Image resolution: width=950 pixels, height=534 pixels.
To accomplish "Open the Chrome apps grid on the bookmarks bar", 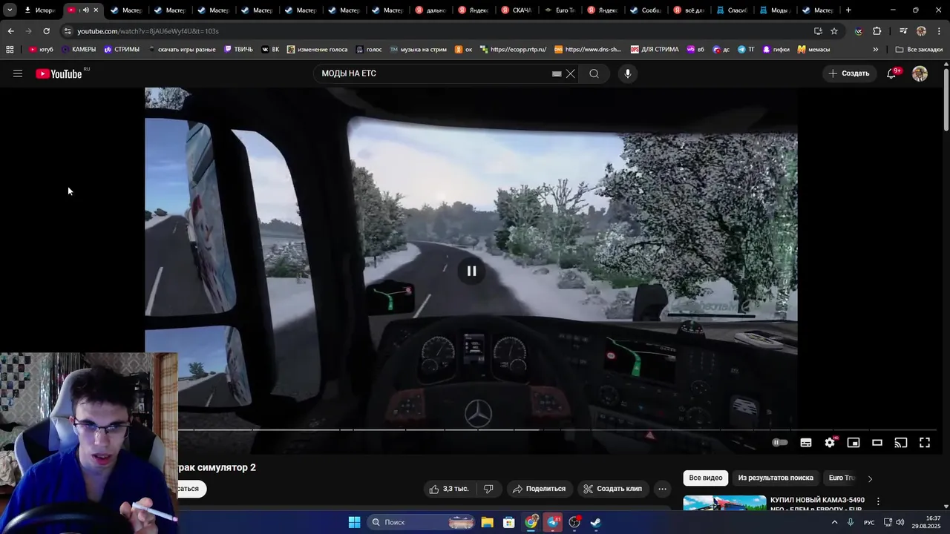I will pyautogui.click(x=10, y=50).
